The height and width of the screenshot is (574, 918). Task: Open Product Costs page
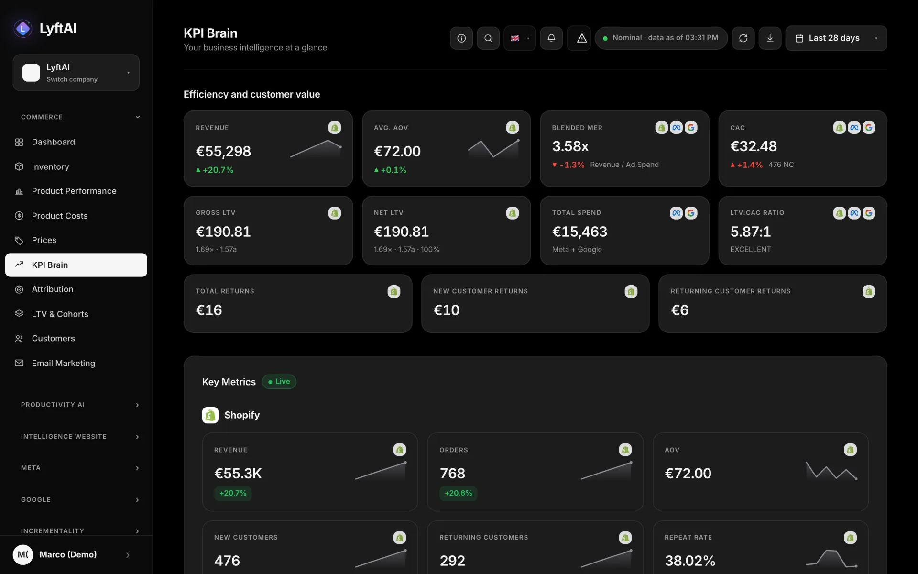click(x=76, y=216)
